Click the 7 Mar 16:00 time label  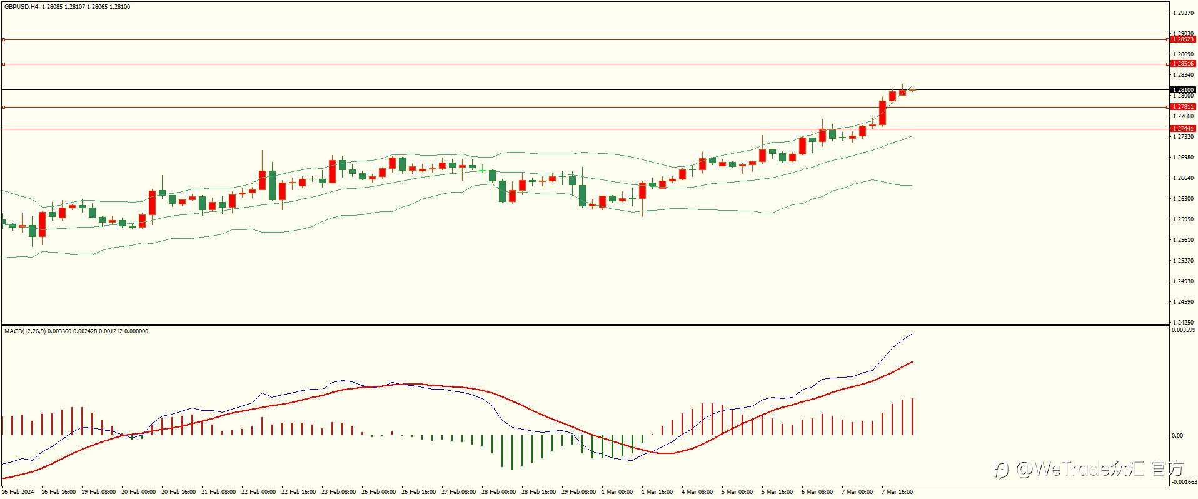897,492
